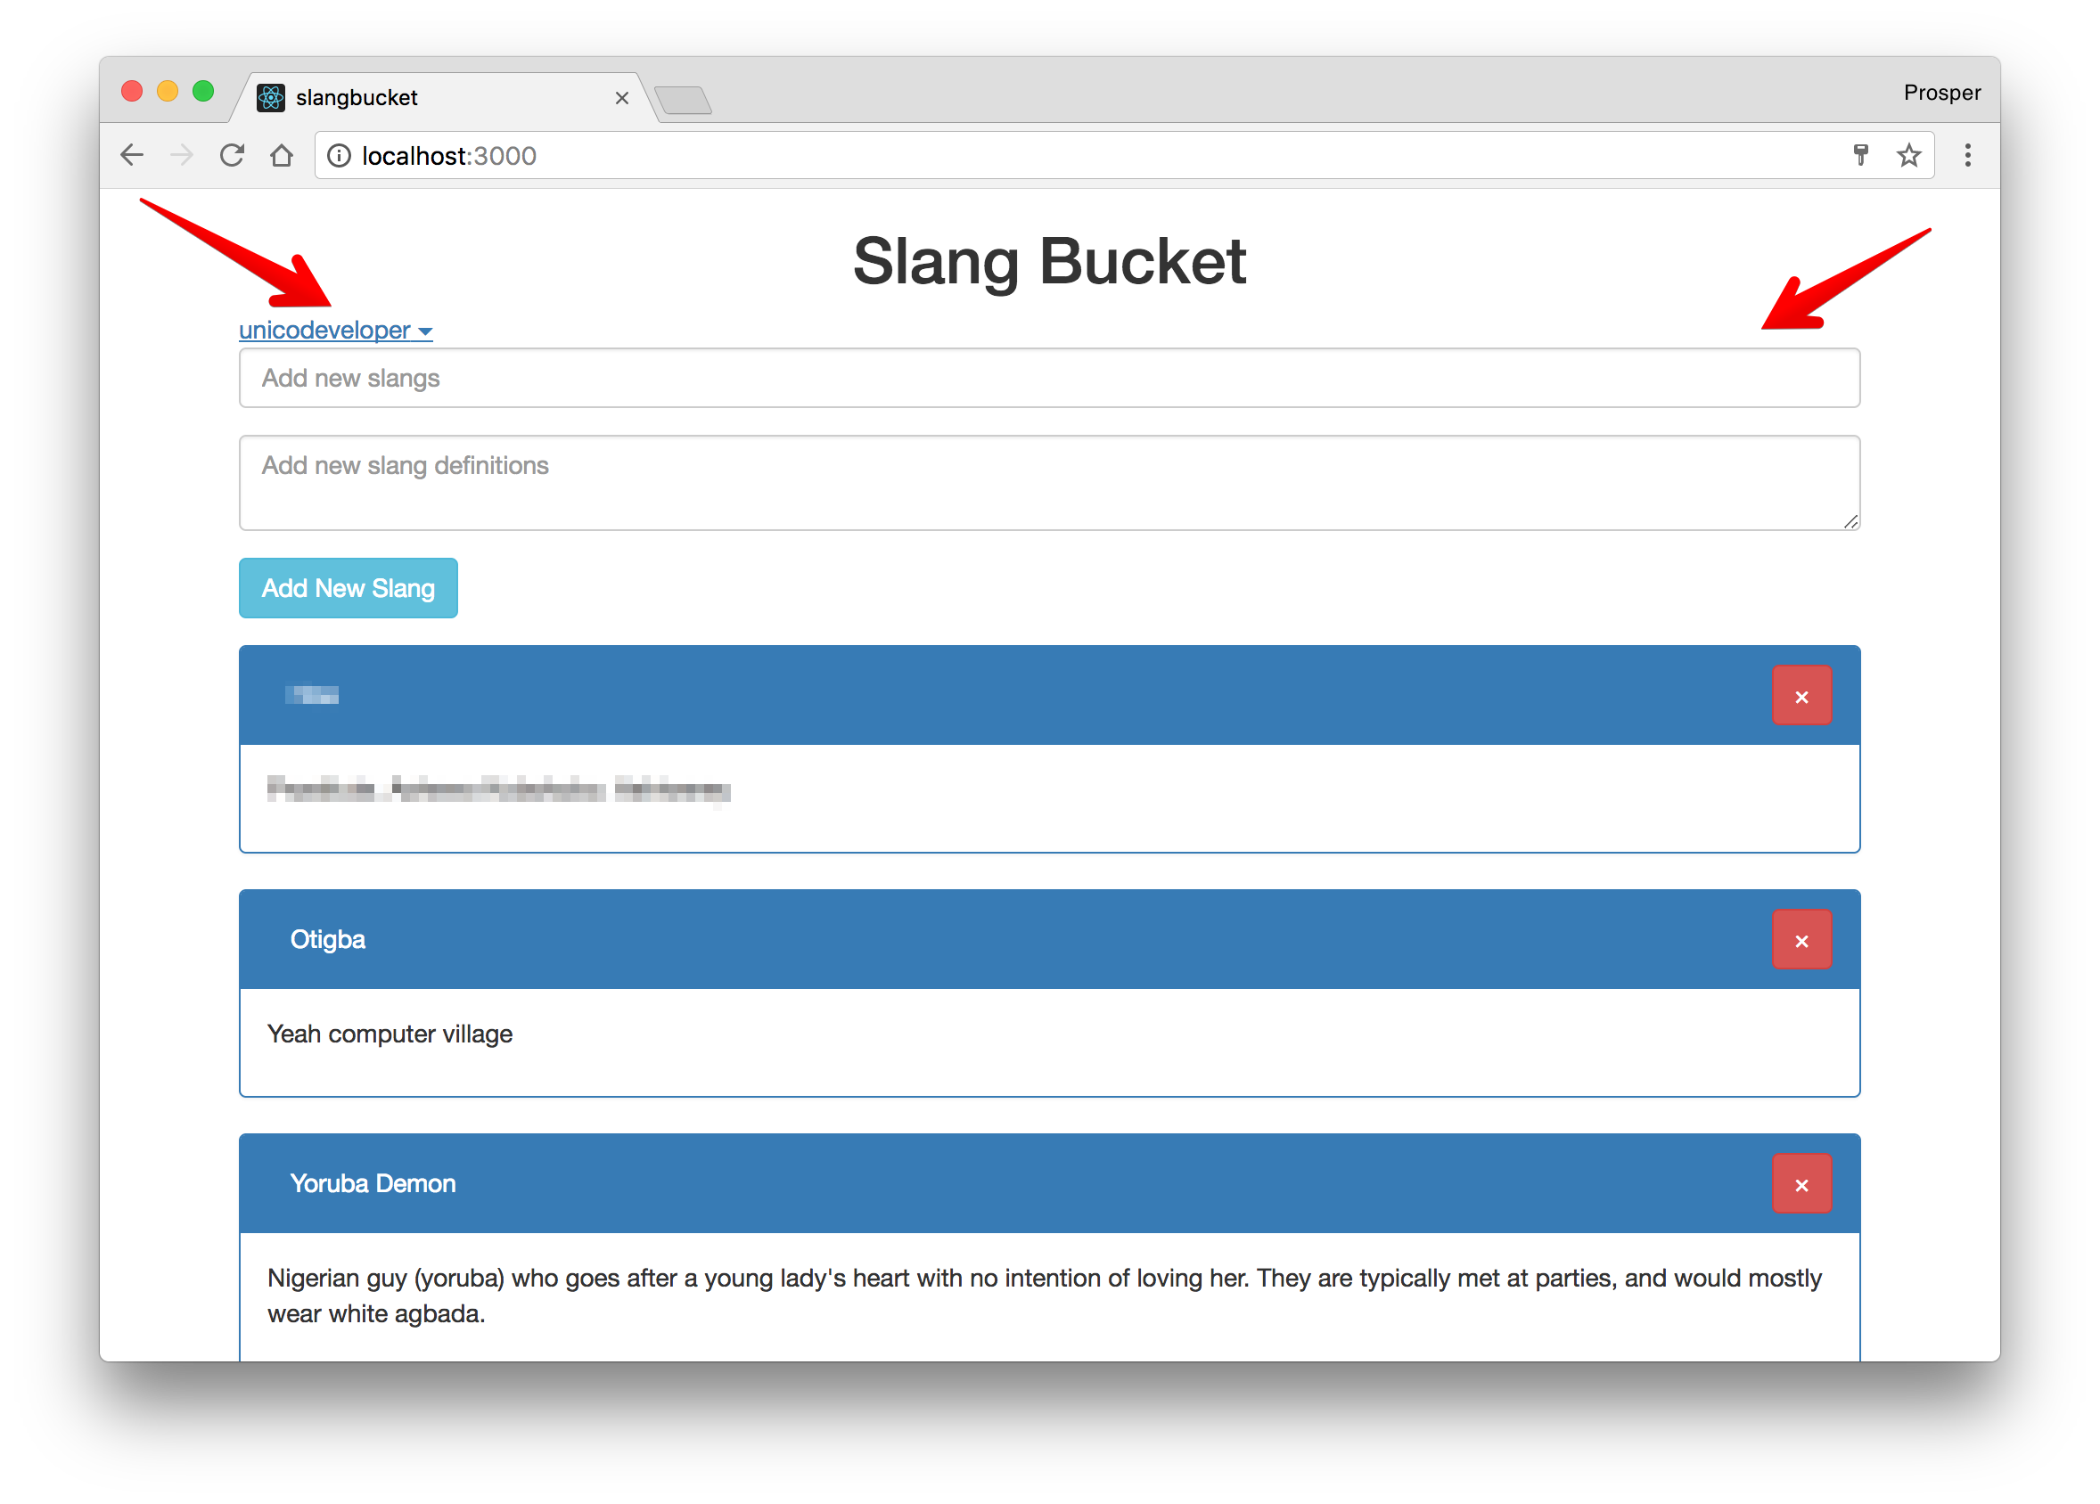The width and height of the screenshot is (2100, 1504).
Task: Delete the Yoruba Demon slang entry
Action: coord(1801,1184)
